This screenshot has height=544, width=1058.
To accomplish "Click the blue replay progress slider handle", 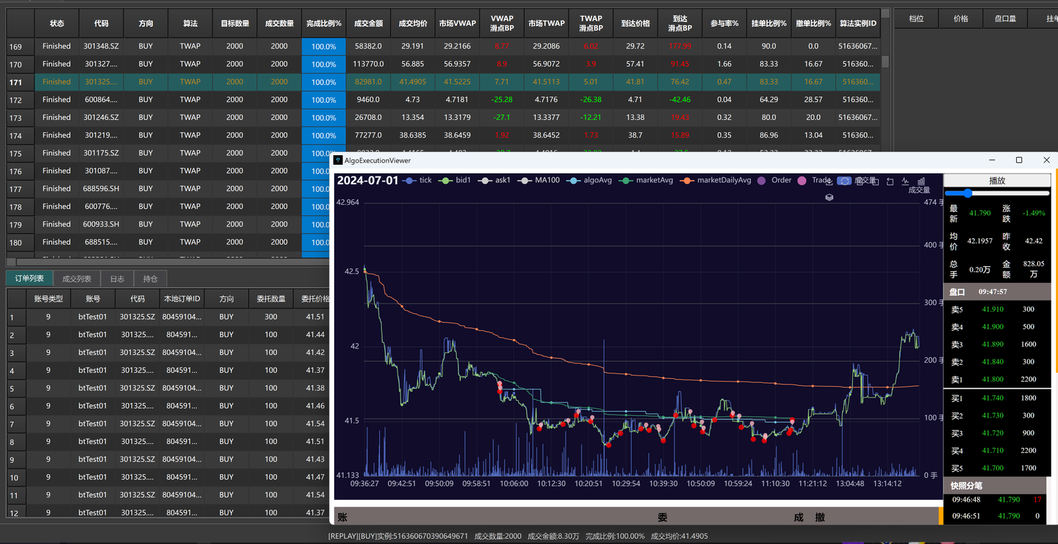I will 968,193.
